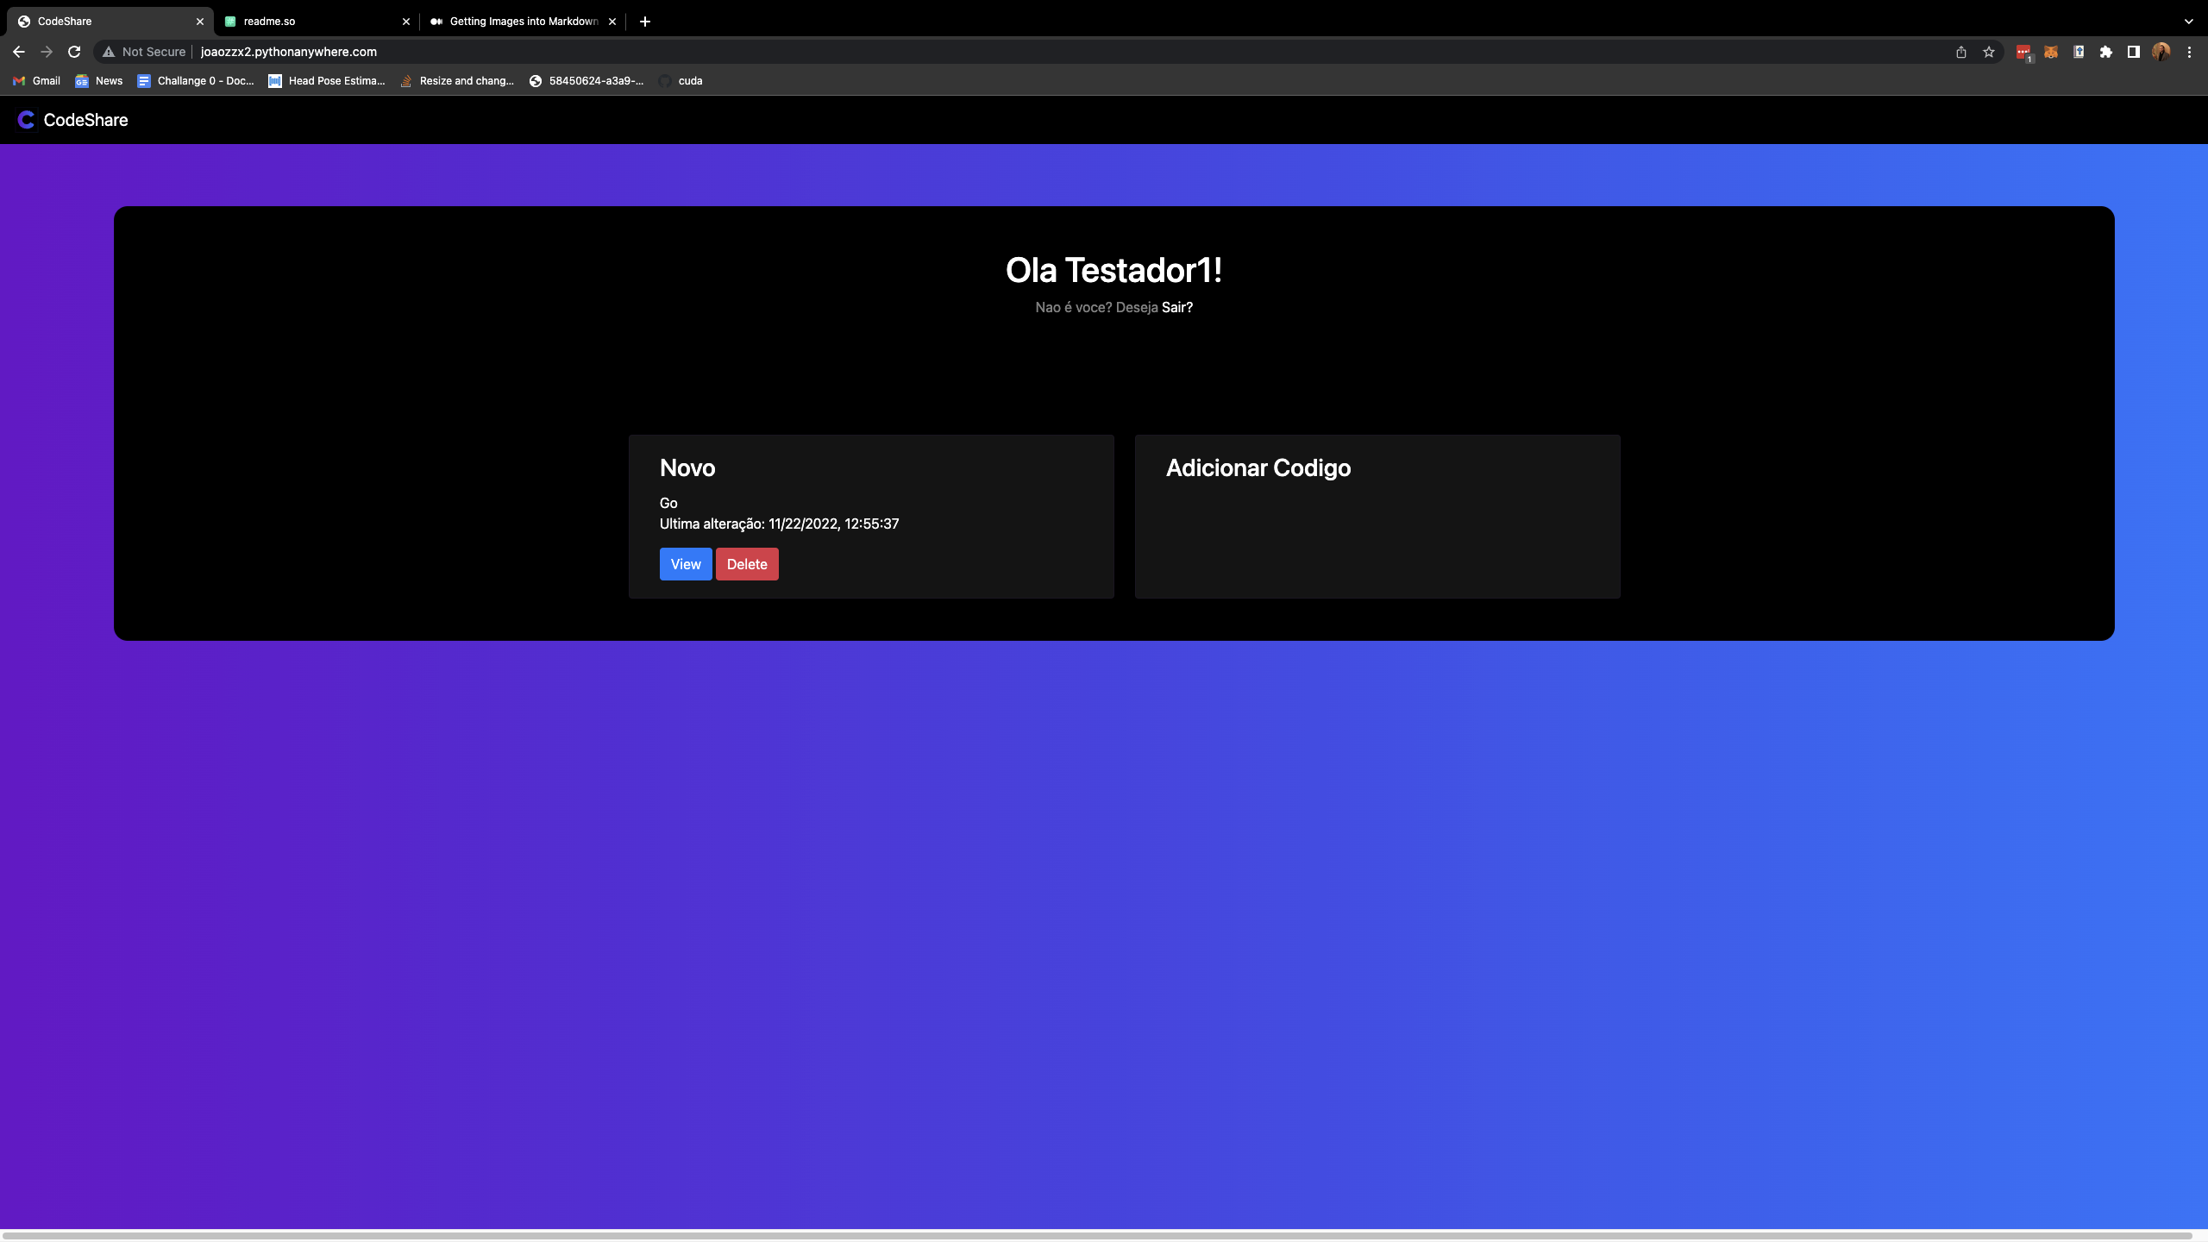Expand the tab search chevron
The image size is (2208, 1242).
(2188, 22)
